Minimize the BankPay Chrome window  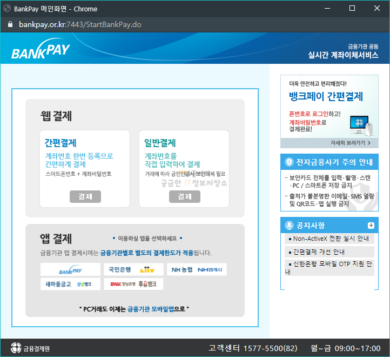[327, 9]
